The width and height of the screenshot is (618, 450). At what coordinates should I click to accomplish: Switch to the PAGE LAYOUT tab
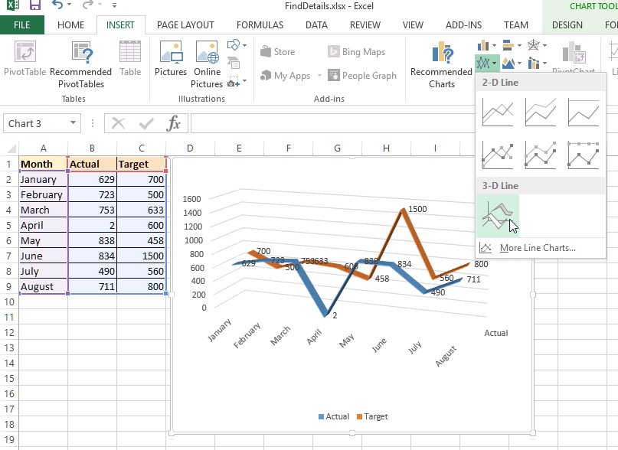point(185,24)
